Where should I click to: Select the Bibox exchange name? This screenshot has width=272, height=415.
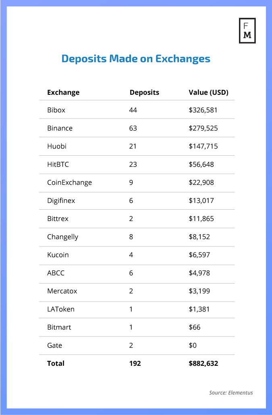[x=56, y=110]
